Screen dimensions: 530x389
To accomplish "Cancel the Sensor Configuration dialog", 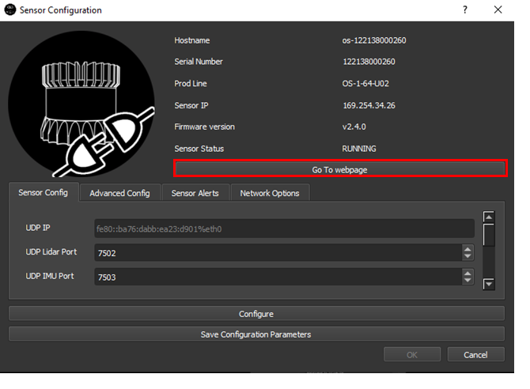I will 475,355.
